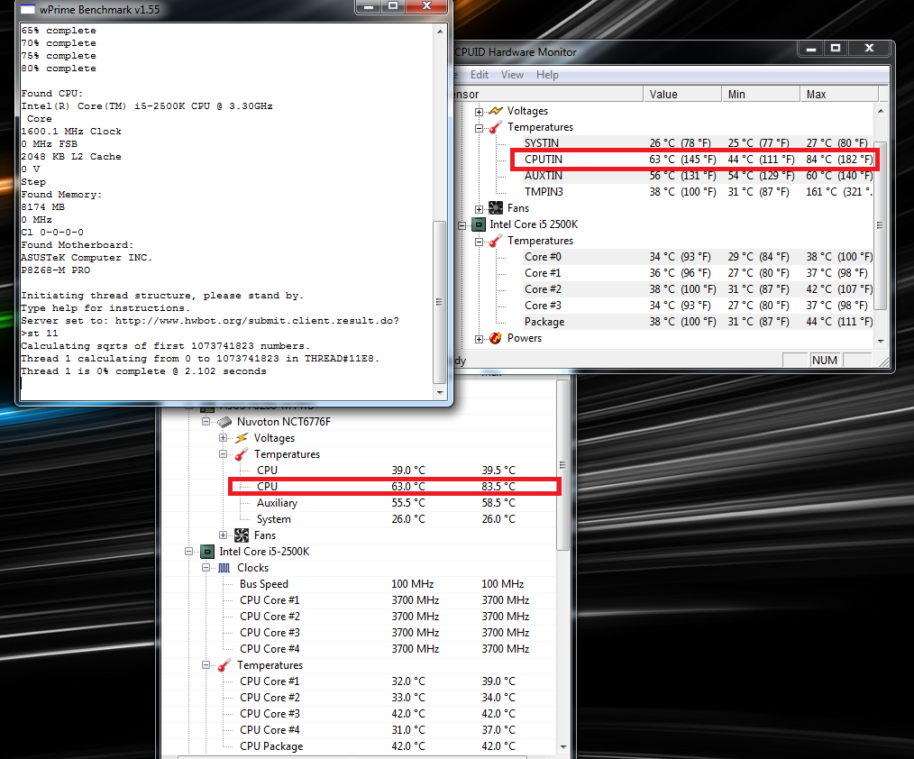This screenshot has width=914, height=759.
Task: Select the Powers tree item label
Action: click(525, 338)
